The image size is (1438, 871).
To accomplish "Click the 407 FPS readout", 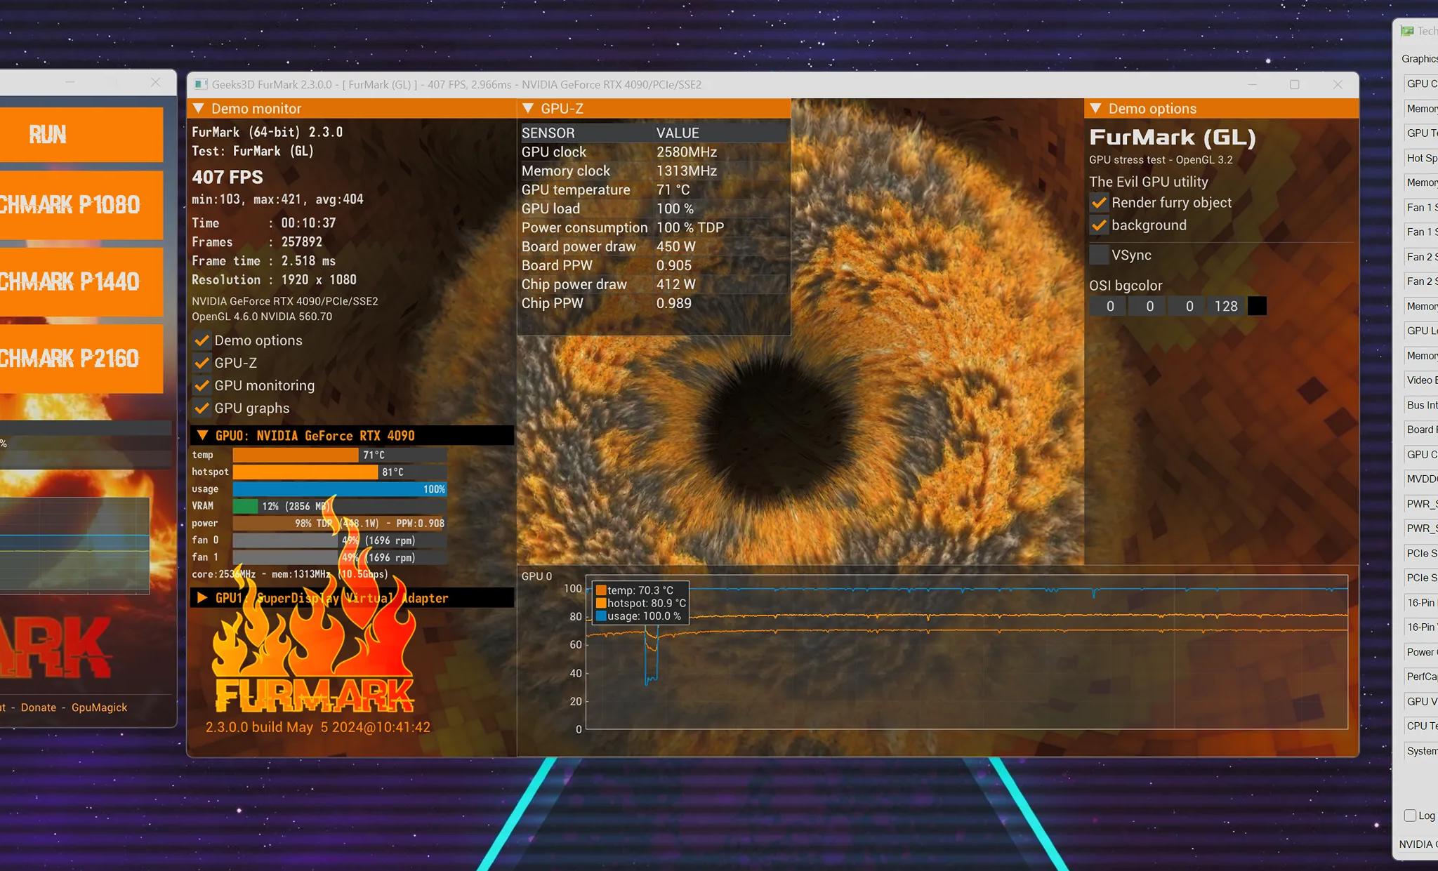I will 227,178.
